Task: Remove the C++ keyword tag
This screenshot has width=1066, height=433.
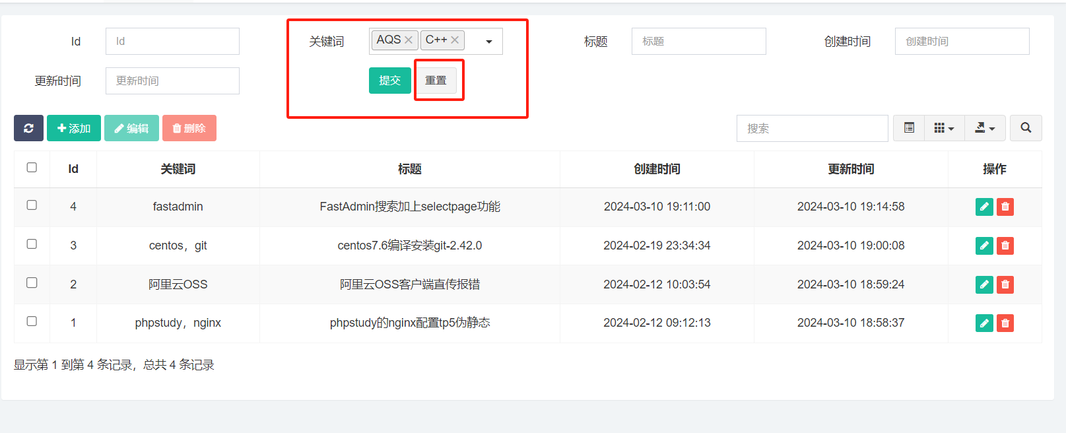Action: [x=455, y=40]
